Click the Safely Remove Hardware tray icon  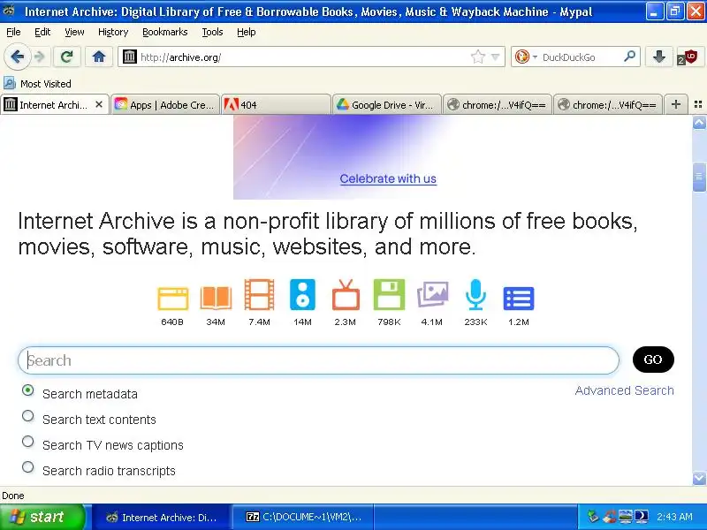coord(593,517)
